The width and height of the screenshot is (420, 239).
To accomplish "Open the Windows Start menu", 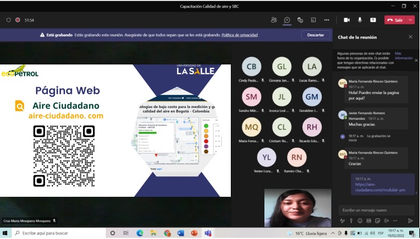I will coord(5,233).
